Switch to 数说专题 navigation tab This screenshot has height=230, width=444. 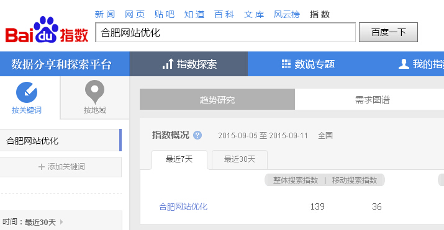tap(308, 64)
